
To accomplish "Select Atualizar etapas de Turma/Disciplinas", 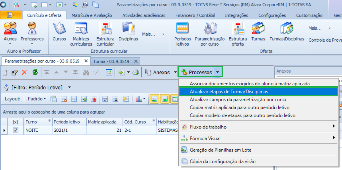I will (258, 92).
